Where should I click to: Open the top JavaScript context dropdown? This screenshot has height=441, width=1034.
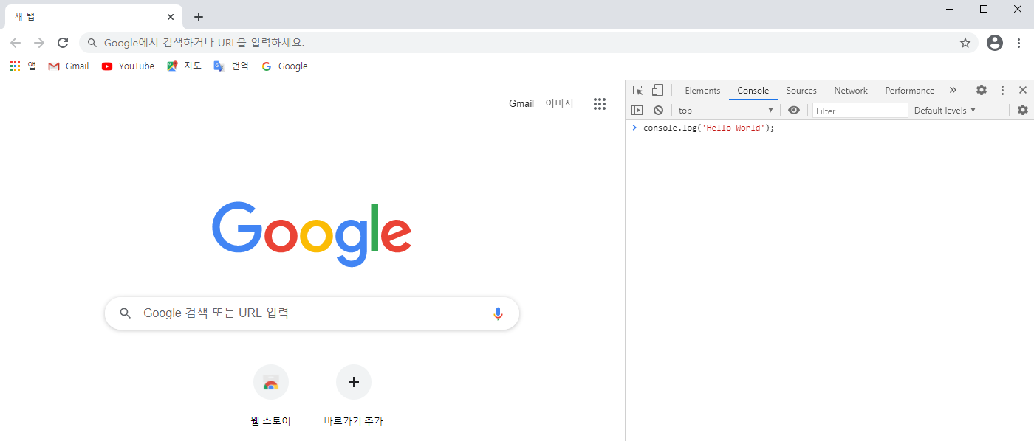pos(725,110)
